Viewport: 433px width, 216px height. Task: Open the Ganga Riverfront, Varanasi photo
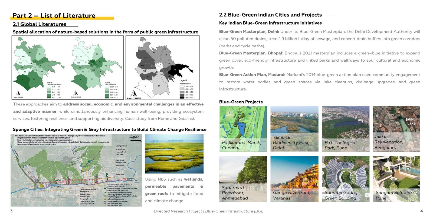click(294, 179)
